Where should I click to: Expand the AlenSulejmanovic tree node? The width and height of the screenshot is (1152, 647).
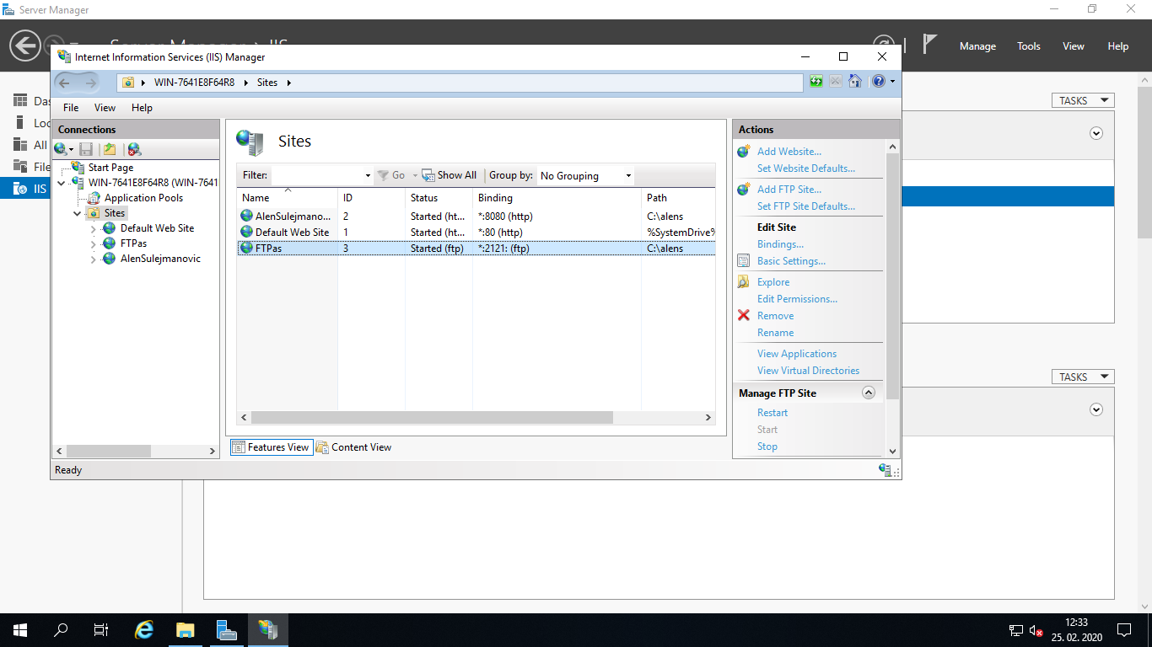(x=93, y=259)
